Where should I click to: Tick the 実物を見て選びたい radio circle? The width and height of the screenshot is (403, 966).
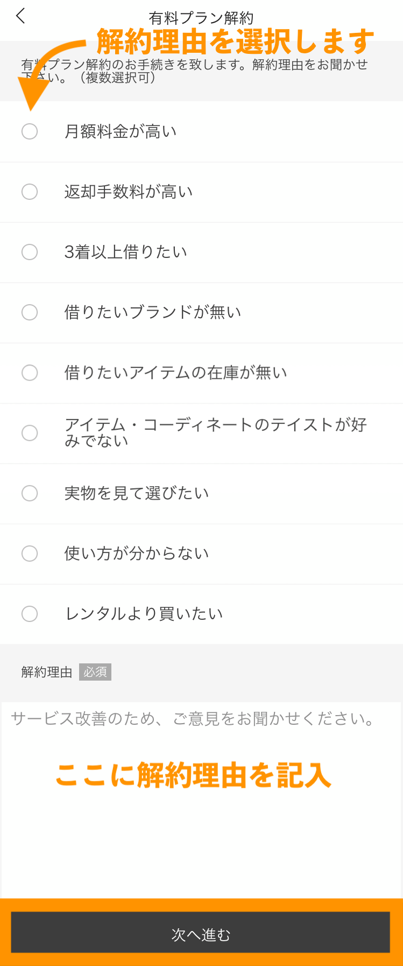[x=30, y=493]
